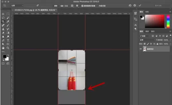Toggle type layer filter
This screenshot has height=105, width=172.
pyautogui.click(x=160, y=36)
